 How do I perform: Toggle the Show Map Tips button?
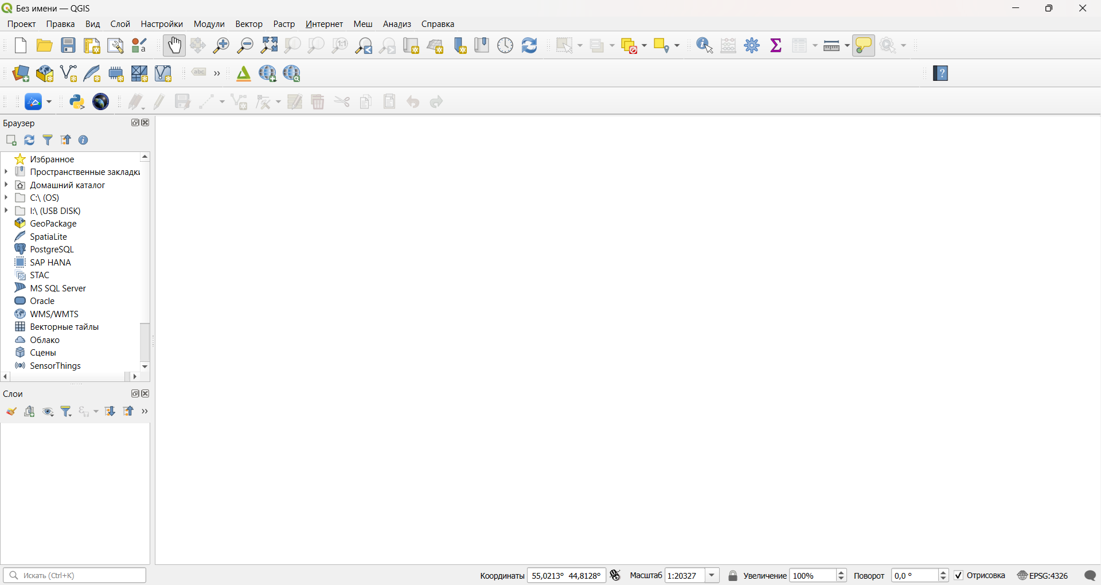click(864, 45)
